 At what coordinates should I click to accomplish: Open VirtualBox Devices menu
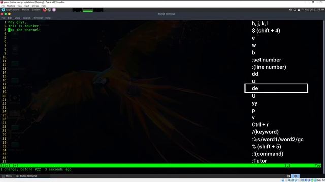pos(35,6)
